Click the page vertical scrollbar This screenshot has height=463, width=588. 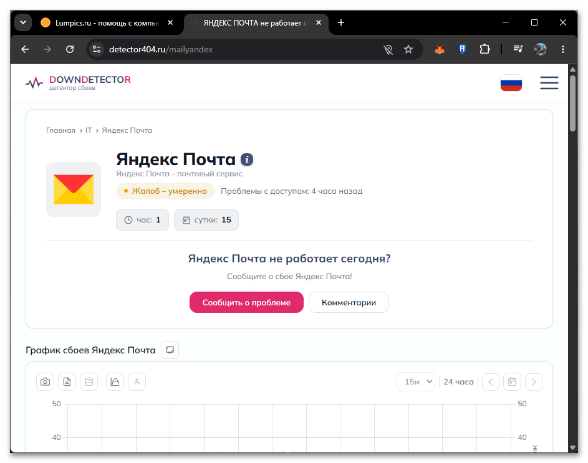click(x=572, y=103)
